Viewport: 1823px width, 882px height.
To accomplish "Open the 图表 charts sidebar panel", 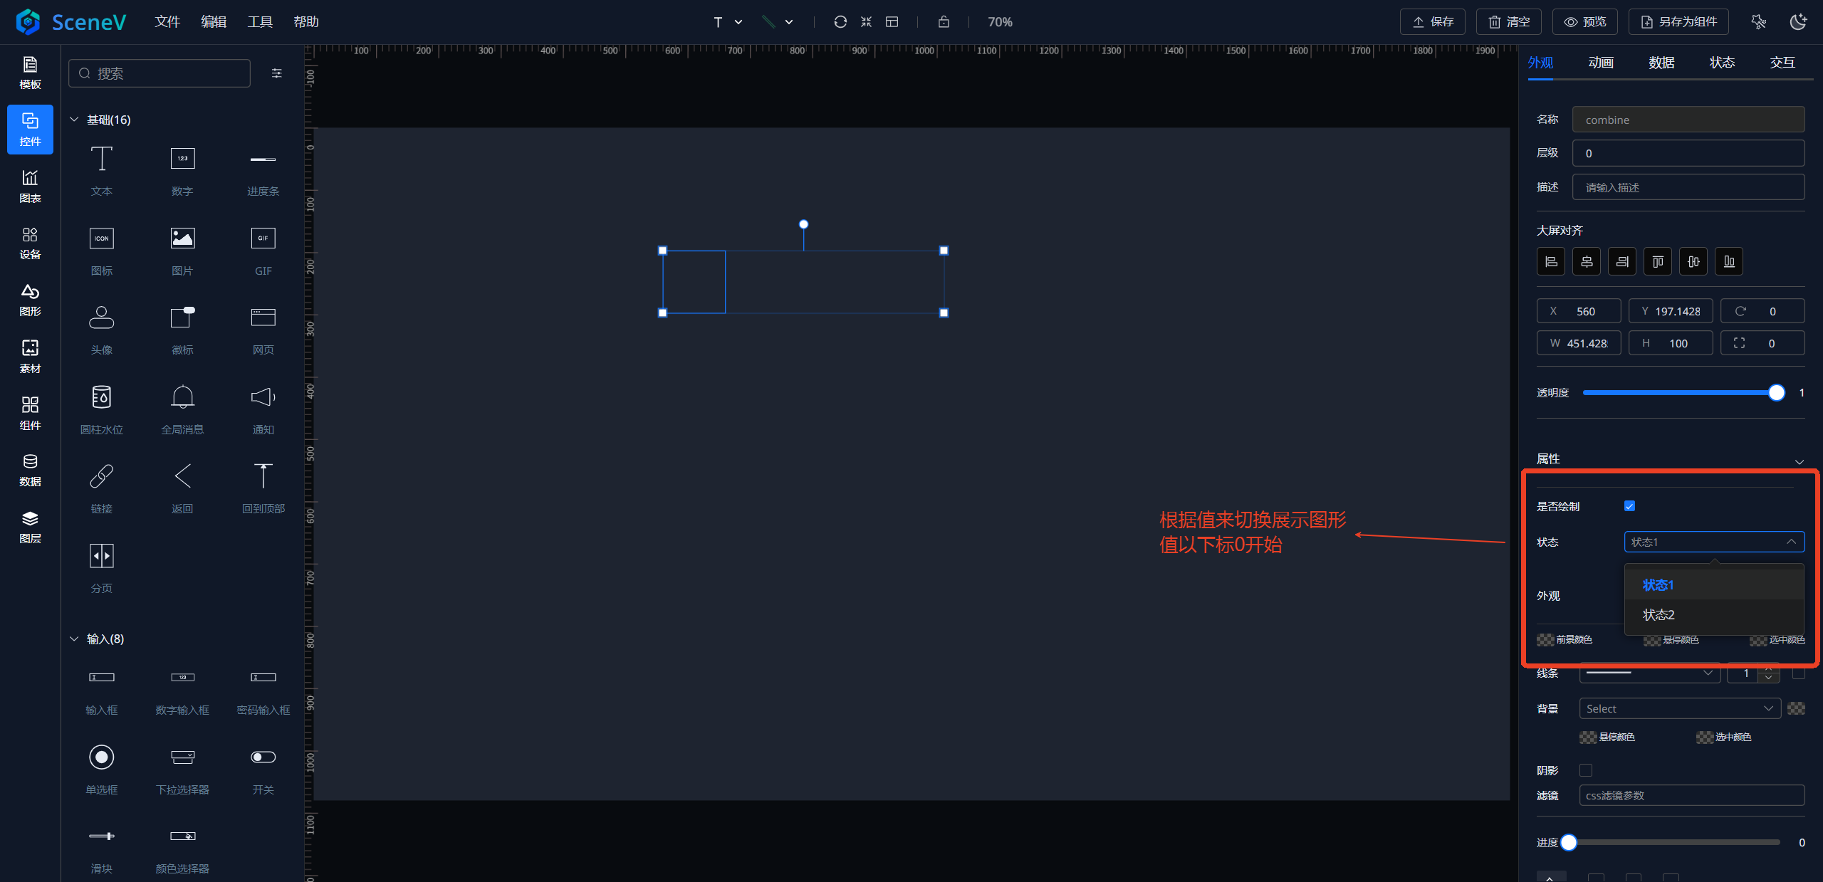I will (30, 186).
